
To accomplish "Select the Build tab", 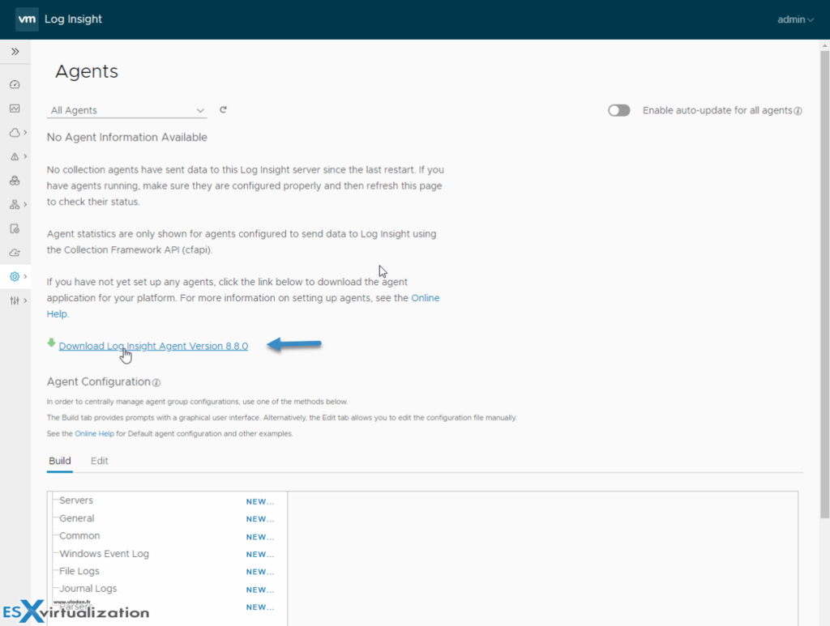I will click(59, 460).
